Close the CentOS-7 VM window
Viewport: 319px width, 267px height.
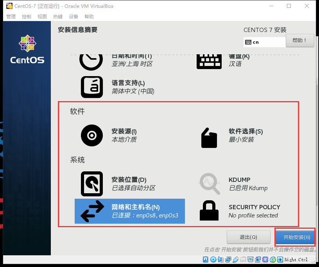[307, 6]
